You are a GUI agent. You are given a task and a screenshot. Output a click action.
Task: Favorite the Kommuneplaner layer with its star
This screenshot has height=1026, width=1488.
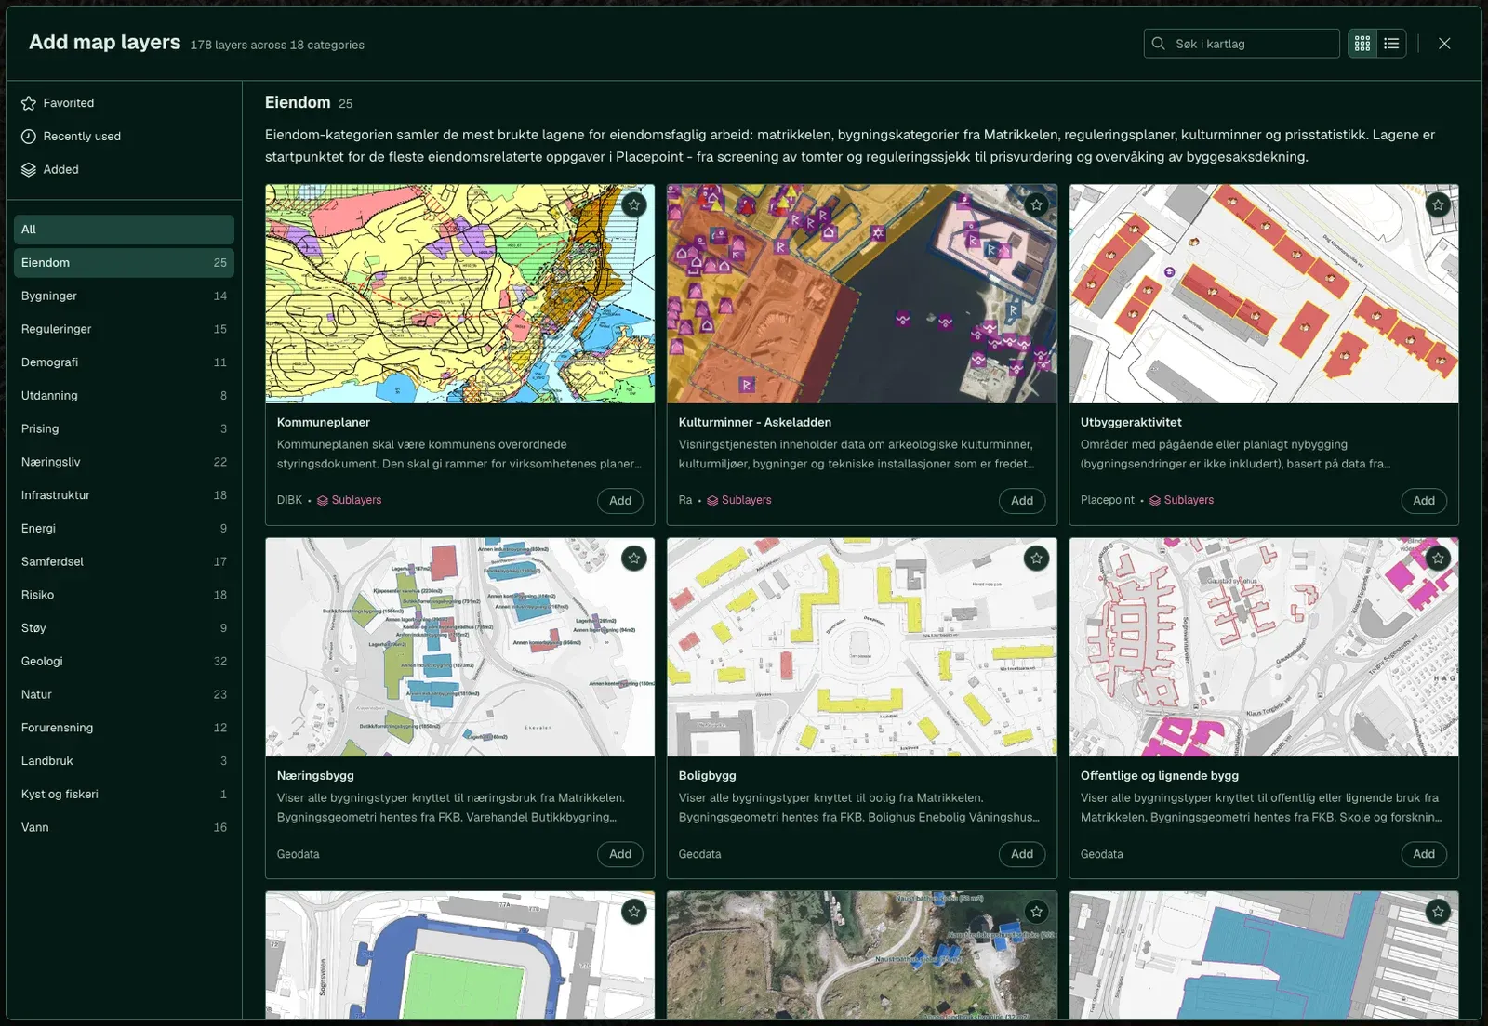point(634,204)
